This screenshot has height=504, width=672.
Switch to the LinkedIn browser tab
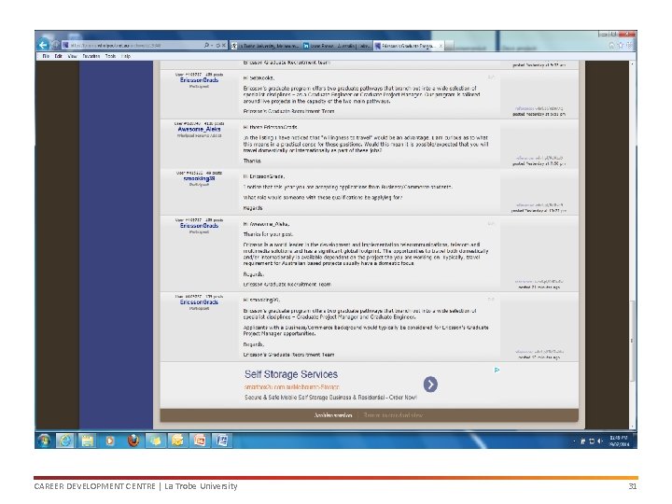pos(337,46)
